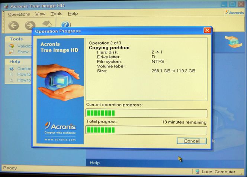247x177 pixels.
Task: Click the 'Local Computer' status text
Action: click(218, 172)
